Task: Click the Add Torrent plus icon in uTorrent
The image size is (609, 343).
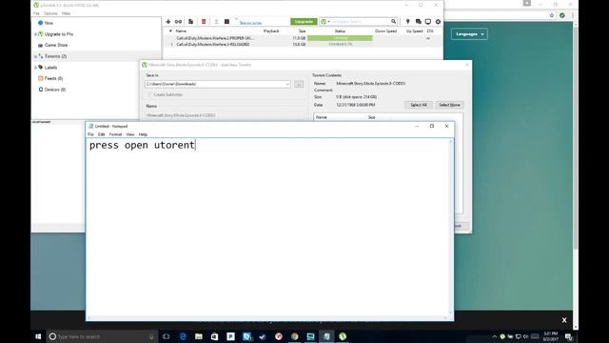Action: coord(168,22)
